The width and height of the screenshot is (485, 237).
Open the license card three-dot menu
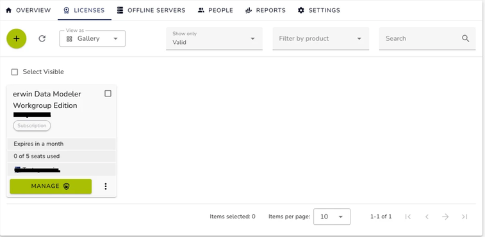pyautogui.click(x=106, y=187)
